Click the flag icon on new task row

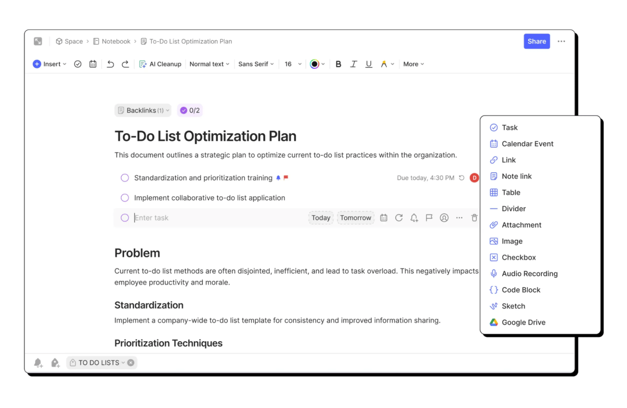tap(429, 218)
